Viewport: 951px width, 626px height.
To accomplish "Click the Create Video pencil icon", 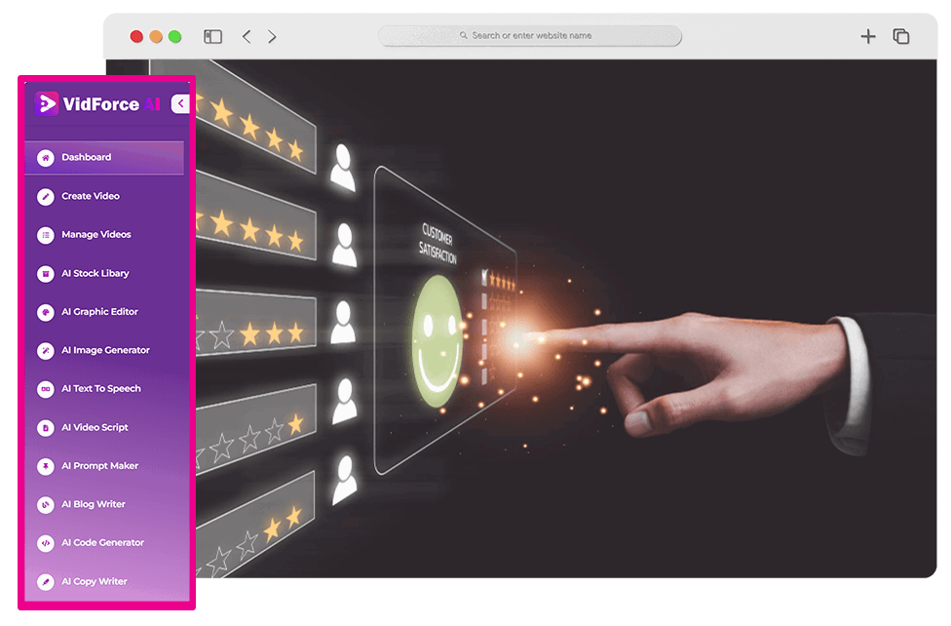I will pyautogui.click(x=45, y=196).
